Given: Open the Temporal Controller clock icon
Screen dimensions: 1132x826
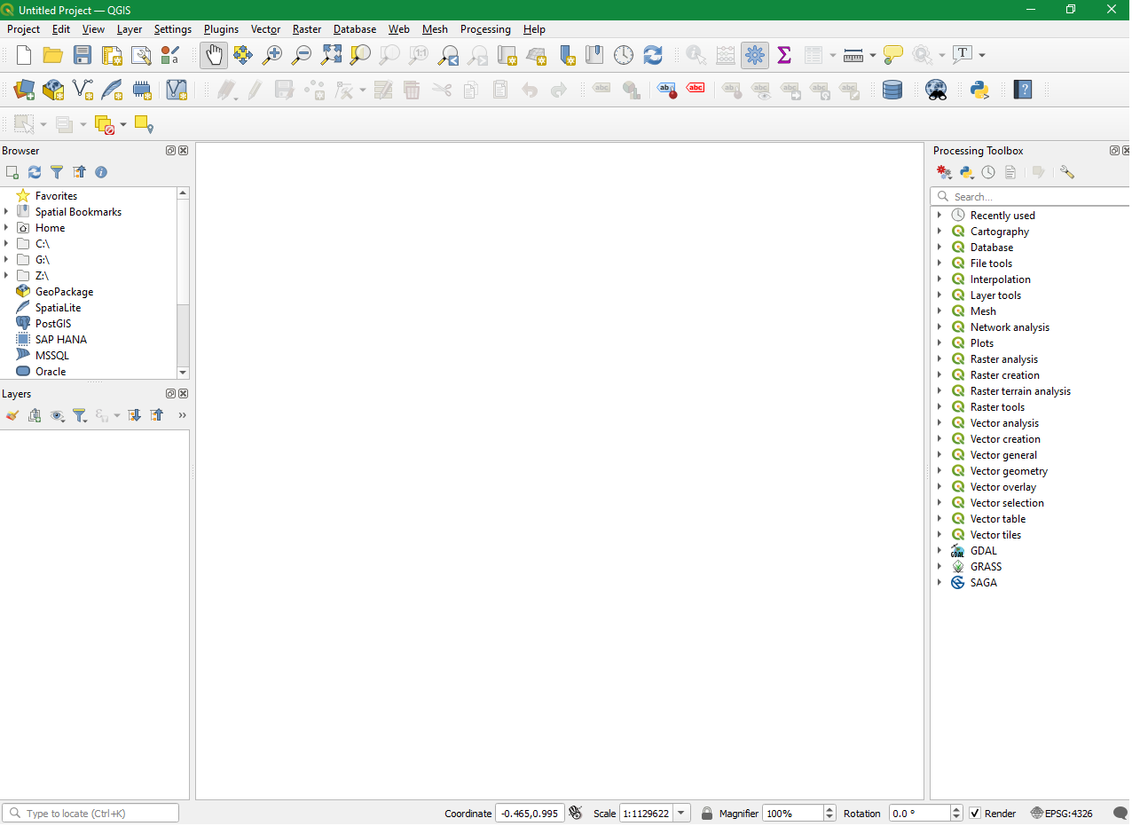Looking at the screenshot, I should [x=624, y=55].
